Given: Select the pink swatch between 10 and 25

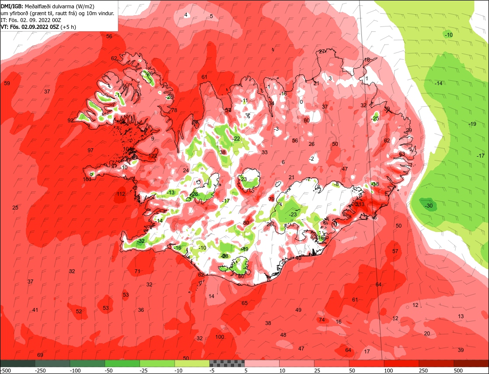Looking at the screenshot, I should [297, 363].
